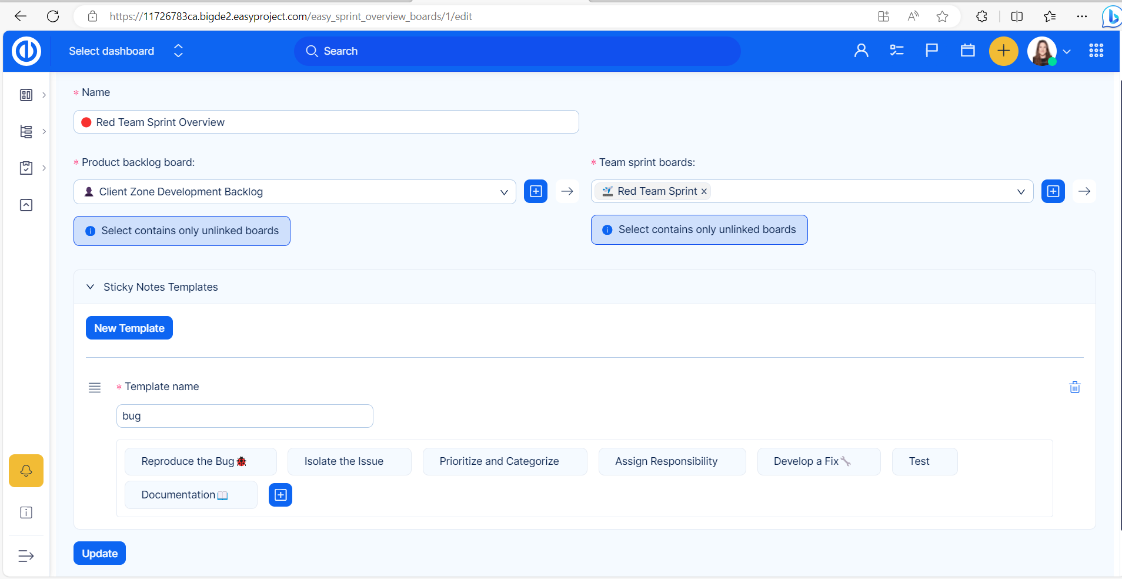Open the flag icon in header

click(x=931, y=51)
